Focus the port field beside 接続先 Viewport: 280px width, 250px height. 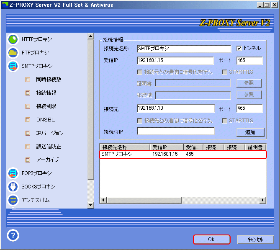tap(249, 108)
